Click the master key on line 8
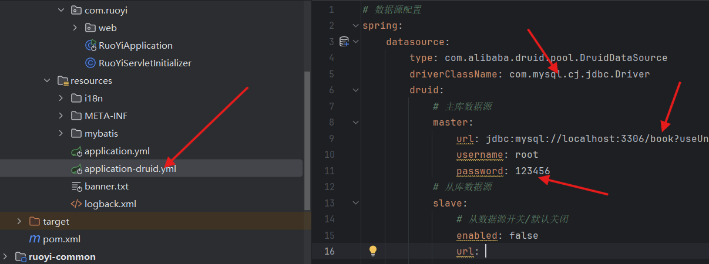The width and height of the screenshot is (709, 264). [451, 123]
